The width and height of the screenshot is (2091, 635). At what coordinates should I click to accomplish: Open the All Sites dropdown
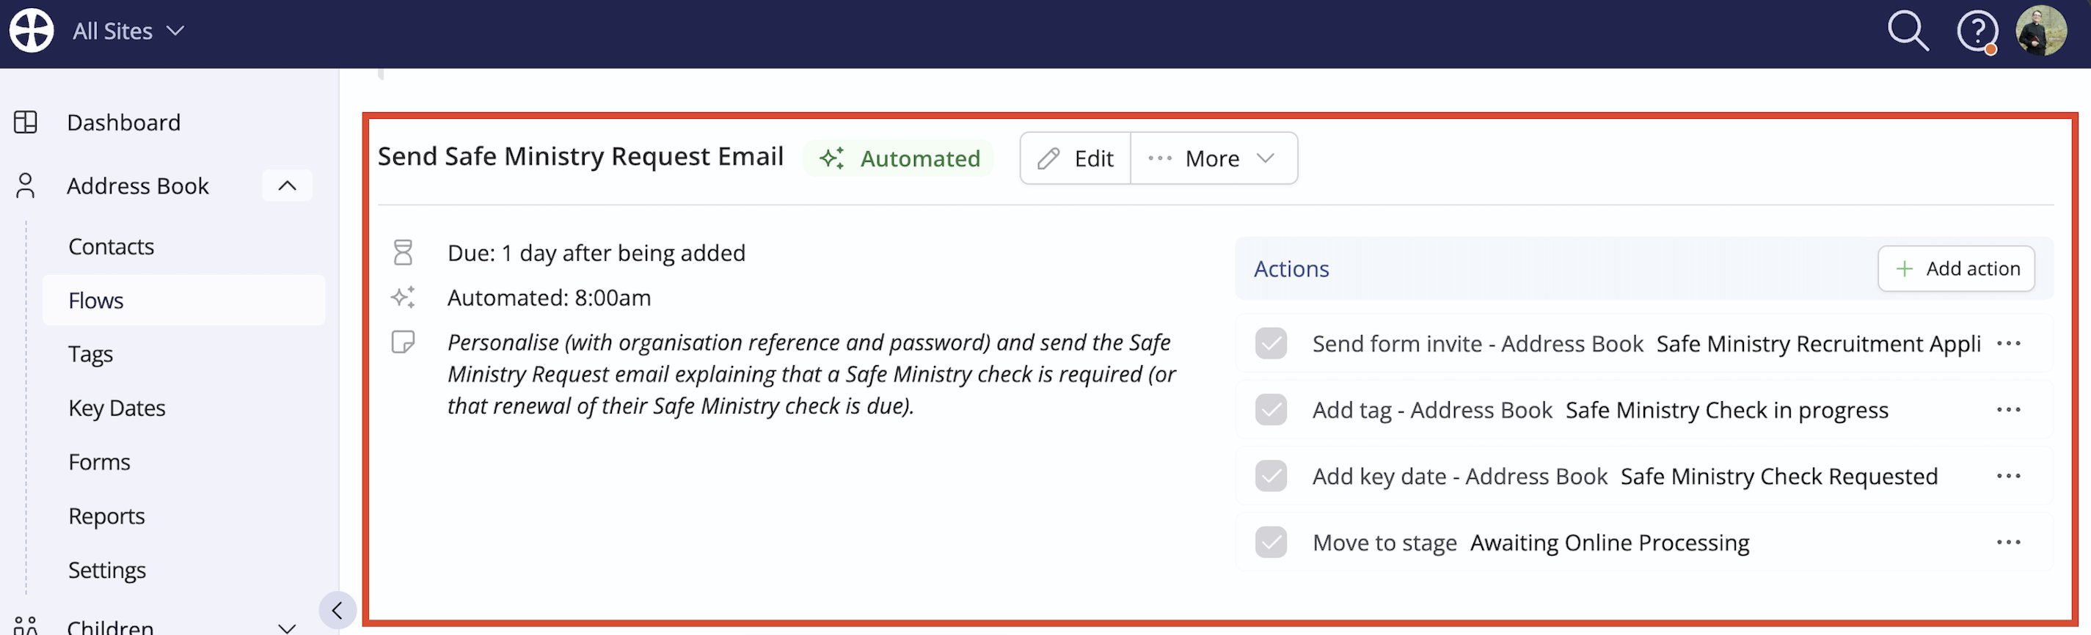click(128, 31)
